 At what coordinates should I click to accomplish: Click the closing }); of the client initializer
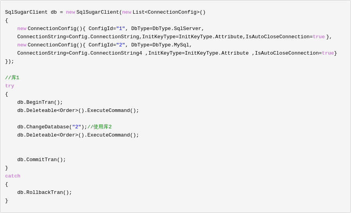(9, 62)
